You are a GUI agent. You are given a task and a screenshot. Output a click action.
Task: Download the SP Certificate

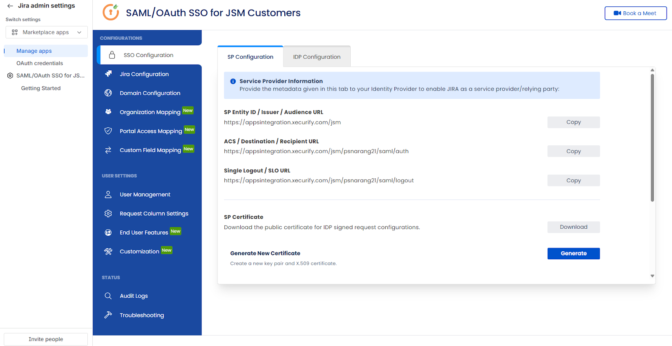pos(573,227)
